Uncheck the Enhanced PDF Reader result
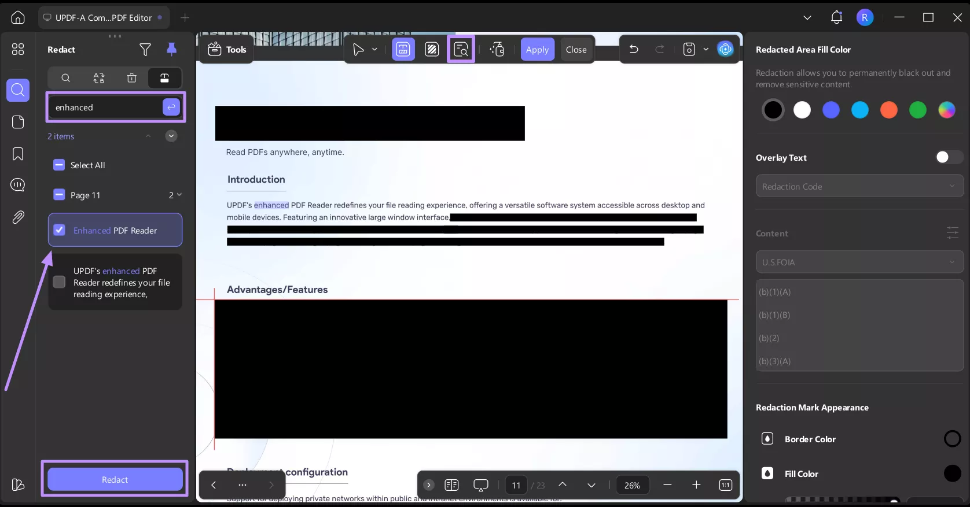 (x=59, y=230)
